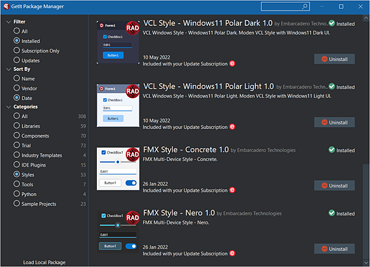Click the '10 May 2022' date under Polar Dark
This screenshot has width=370, height=267.
pos(157,57)
